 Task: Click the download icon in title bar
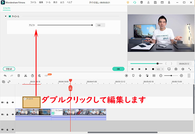(169, 2)
